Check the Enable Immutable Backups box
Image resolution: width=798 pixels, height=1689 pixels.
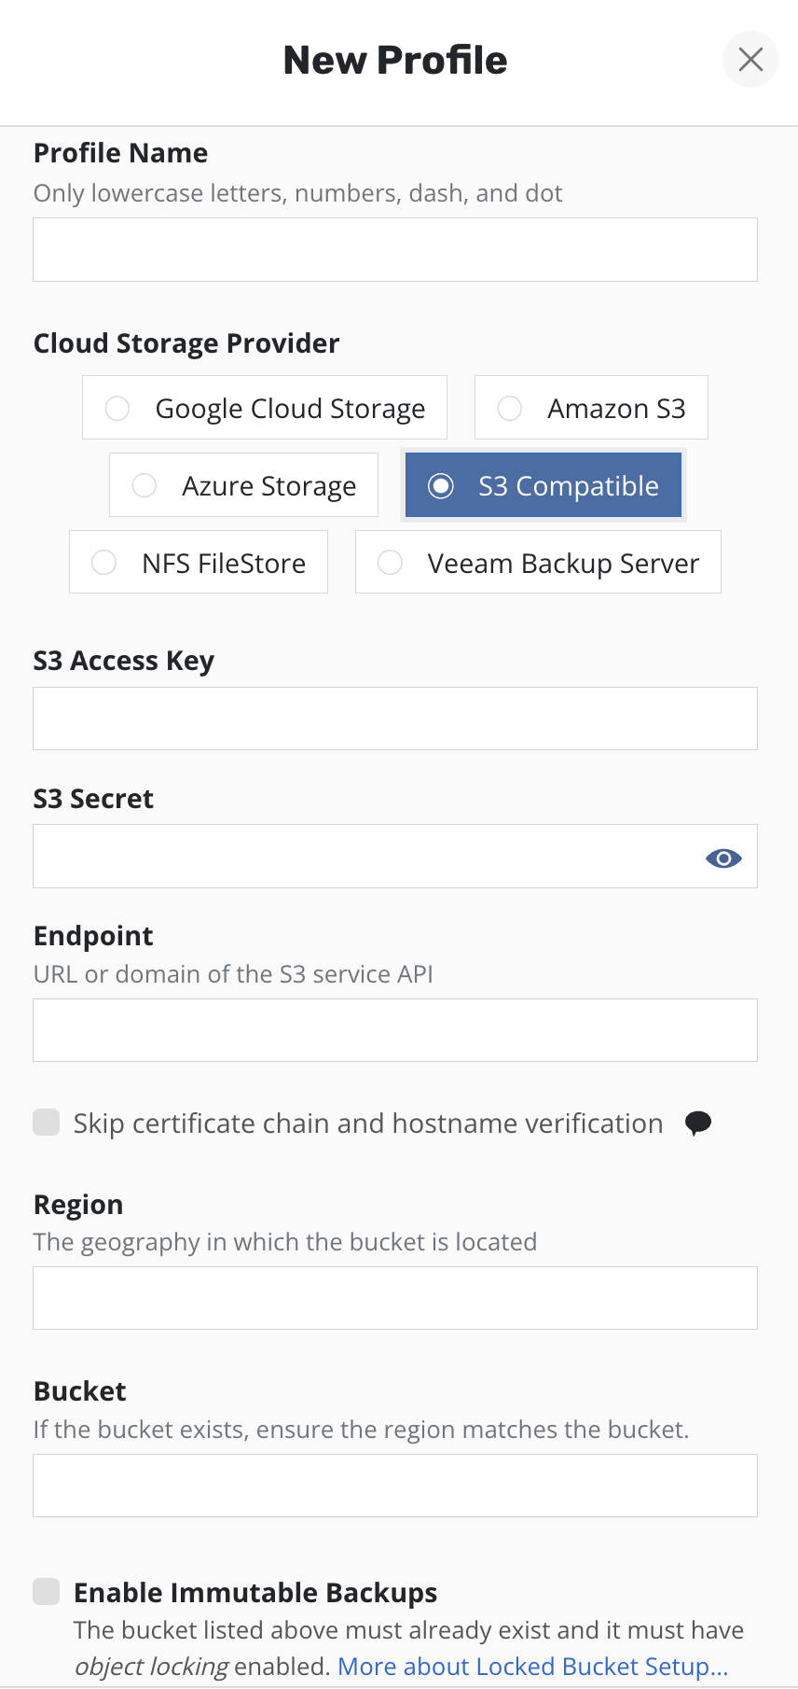click(x=47, y=1592)
